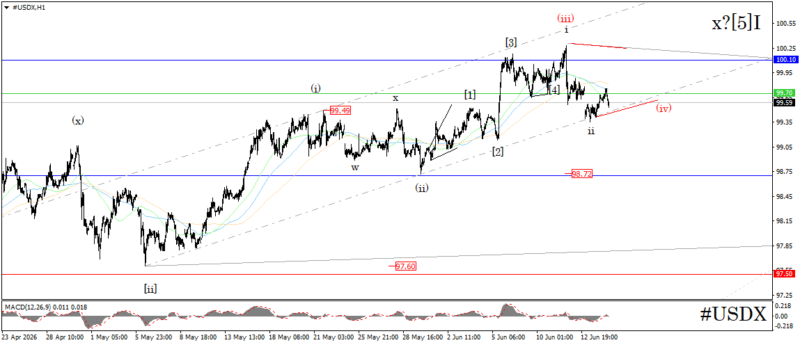Click the 1 May 05:00 time label
The image size is (800, 345).
click(x=108, y=337)
